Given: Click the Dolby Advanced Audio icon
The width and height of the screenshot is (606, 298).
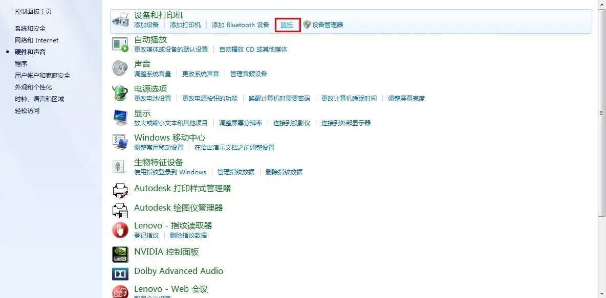Looking at the screenshot, I should (x=120, y=274).
